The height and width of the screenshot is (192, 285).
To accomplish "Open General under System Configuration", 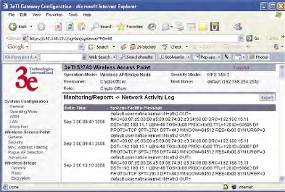I will [17, 106].
